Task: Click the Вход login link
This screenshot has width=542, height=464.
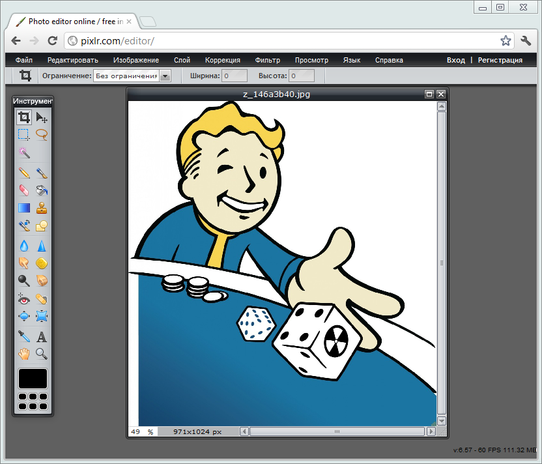Action: pos(455,60)
